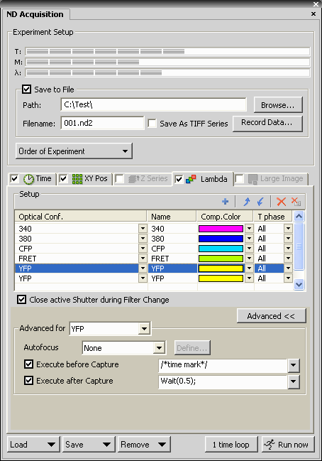322x461 pixels.
Task: Click the remove-all rows icon
Action: tap(296, 202)
